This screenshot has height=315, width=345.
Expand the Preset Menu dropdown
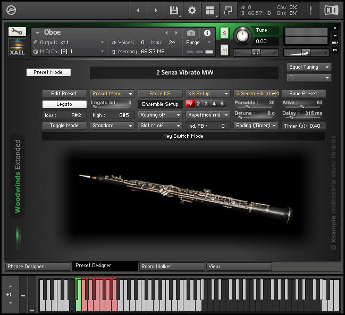point(112,94)
